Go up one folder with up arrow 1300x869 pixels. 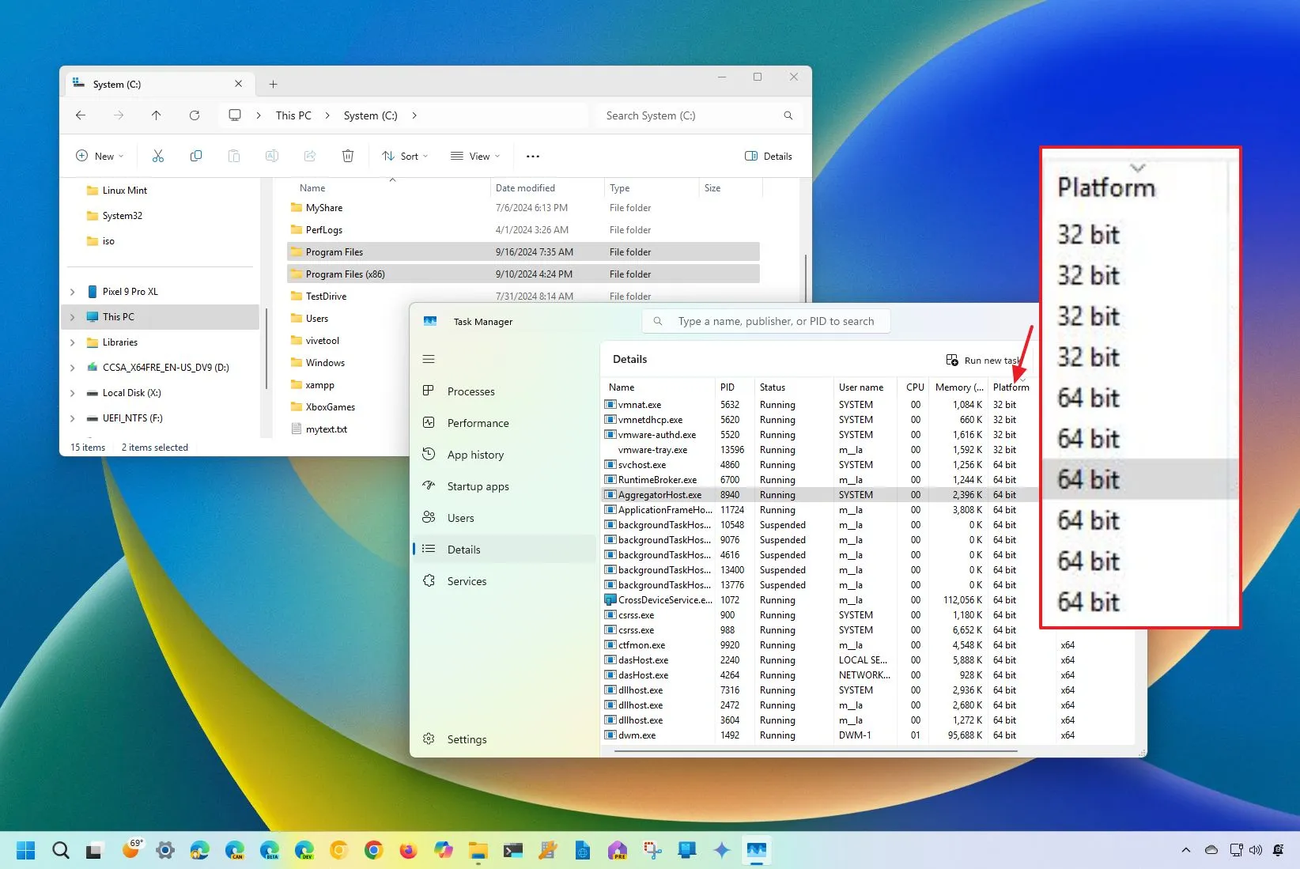157,115
